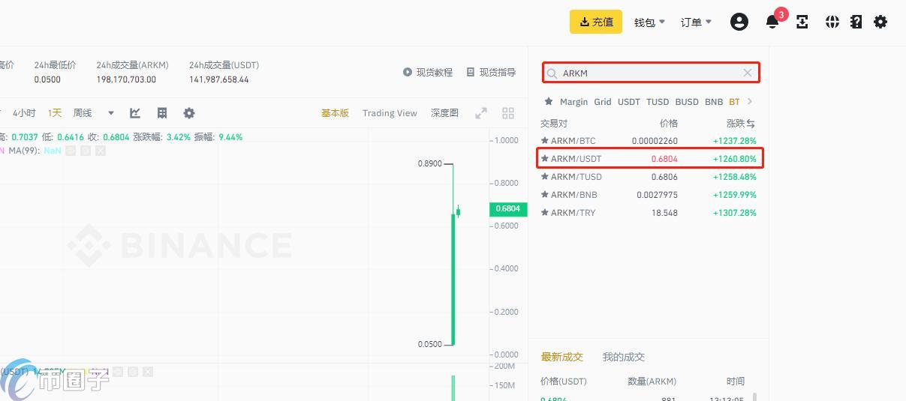Open the notifications bell with 3 badge
Screen dimensions: 906x401
click(773, 21)
